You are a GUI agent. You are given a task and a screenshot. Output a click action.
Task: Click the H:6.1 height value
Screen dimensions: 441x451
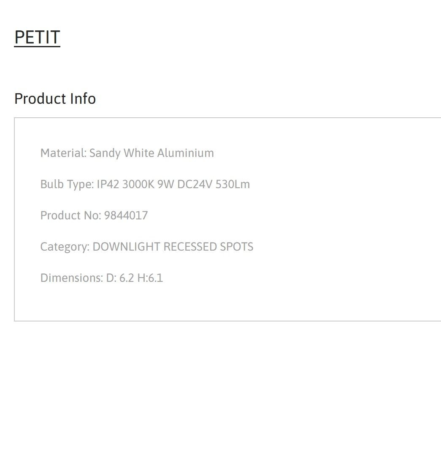[x=150, y=278]
